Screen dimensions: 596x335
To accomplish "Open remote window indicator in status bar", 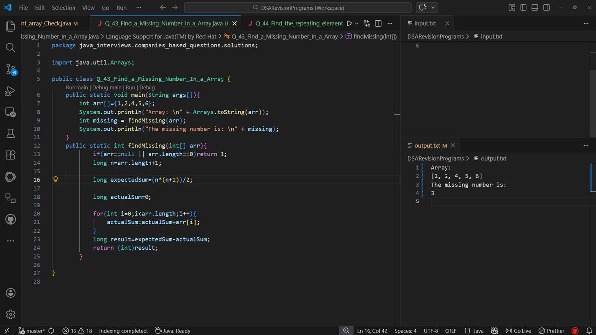I will 7,331.
